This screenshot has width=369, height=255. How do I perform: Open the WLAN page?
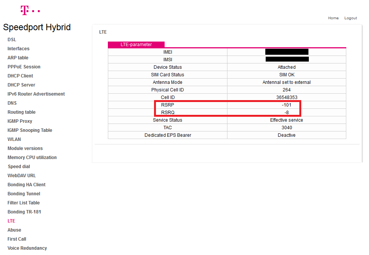click(x=14, y=139)
